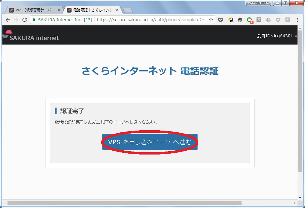Open the PDF extension icon

tap(288, 20)
